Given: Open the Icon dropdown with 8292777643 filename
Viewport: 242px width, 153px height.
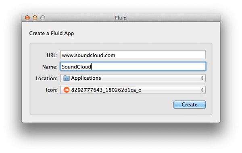Looking at the screenshot, I should (x=133, y=90).
